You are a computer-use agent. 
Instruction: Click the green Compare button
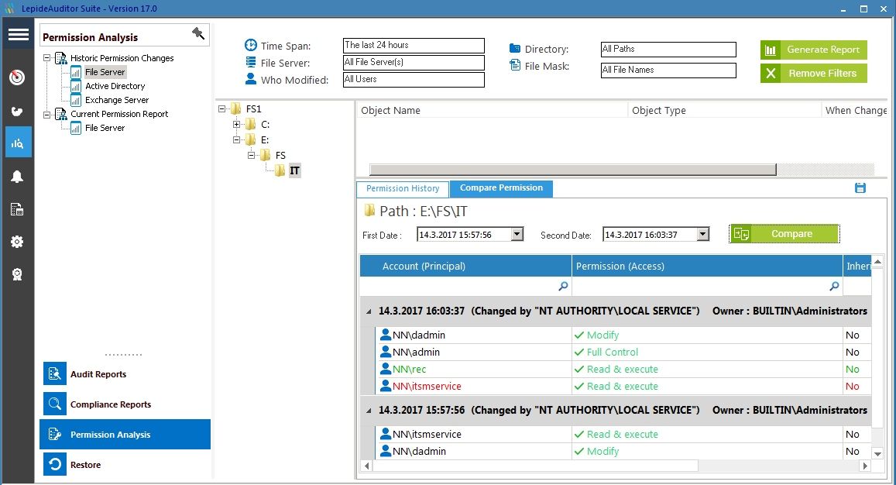(784, 234)
